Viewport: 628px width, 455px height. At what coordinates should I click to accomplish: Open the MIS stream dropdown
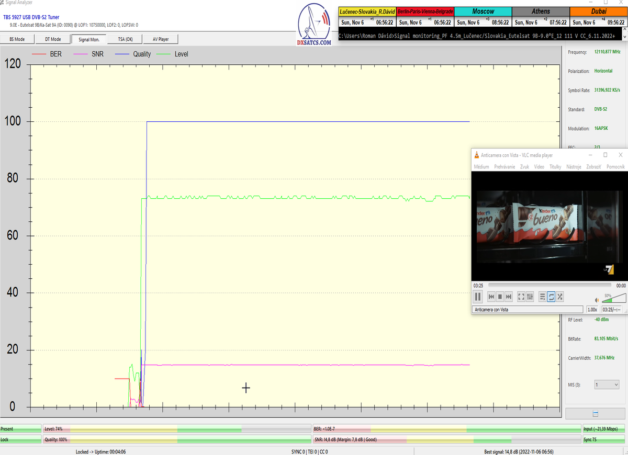pos(605,384)
